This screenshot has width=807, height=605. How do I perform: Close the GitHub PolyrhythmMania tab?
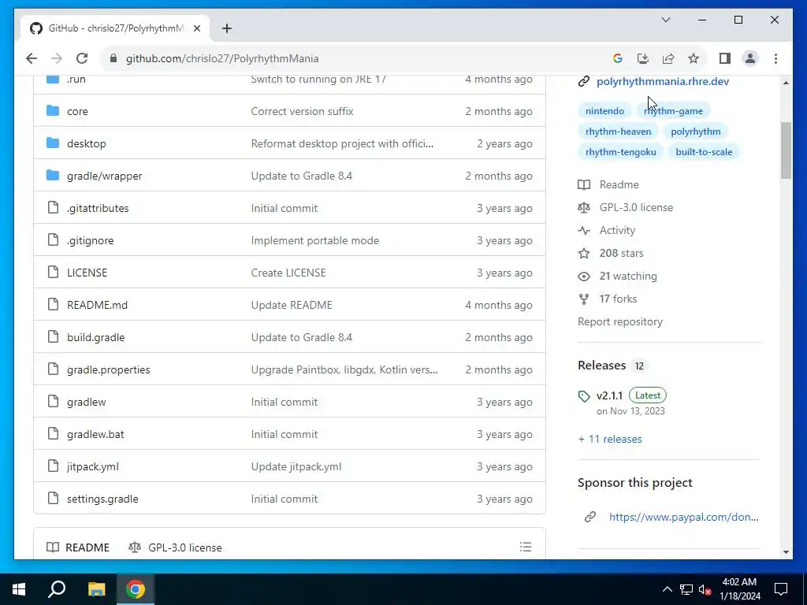coord(196,28)
